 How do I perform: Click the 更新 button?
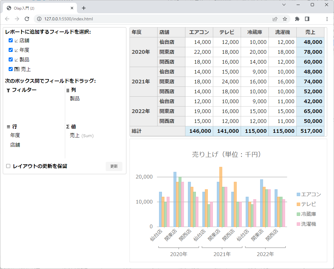click(114, 166)
